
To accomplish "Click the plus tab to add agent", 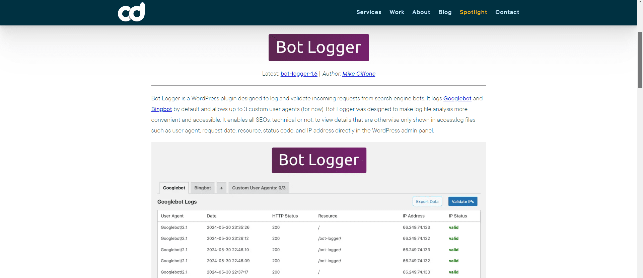I will pyautogui.click(x=221, y=188).
